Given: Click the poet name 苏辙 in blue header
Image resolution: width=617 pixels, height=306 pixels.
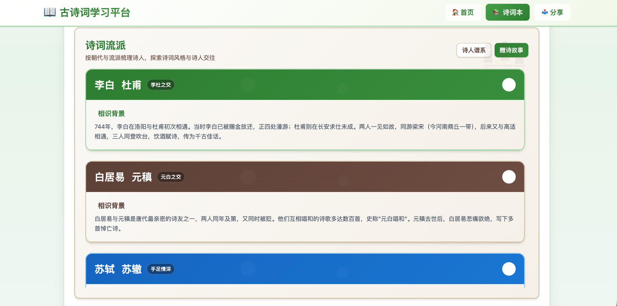Looking at the screenshot, I should point(131,269).
